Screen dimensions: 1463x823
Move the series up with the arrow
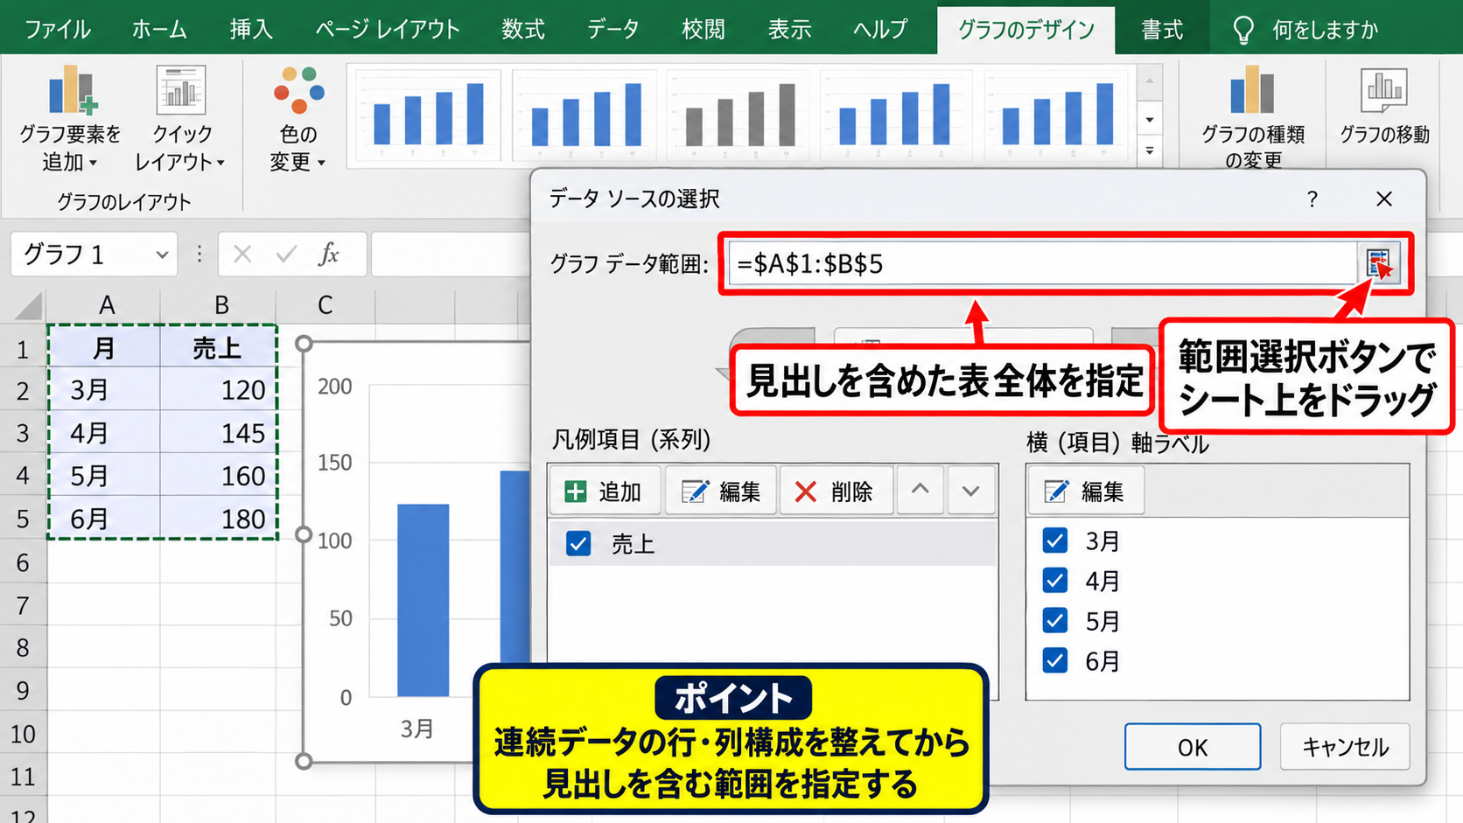[920, 491]
